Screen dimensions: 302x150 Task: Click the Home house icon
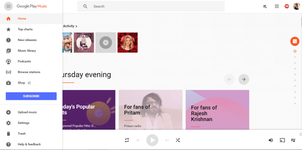click(8, 18)
